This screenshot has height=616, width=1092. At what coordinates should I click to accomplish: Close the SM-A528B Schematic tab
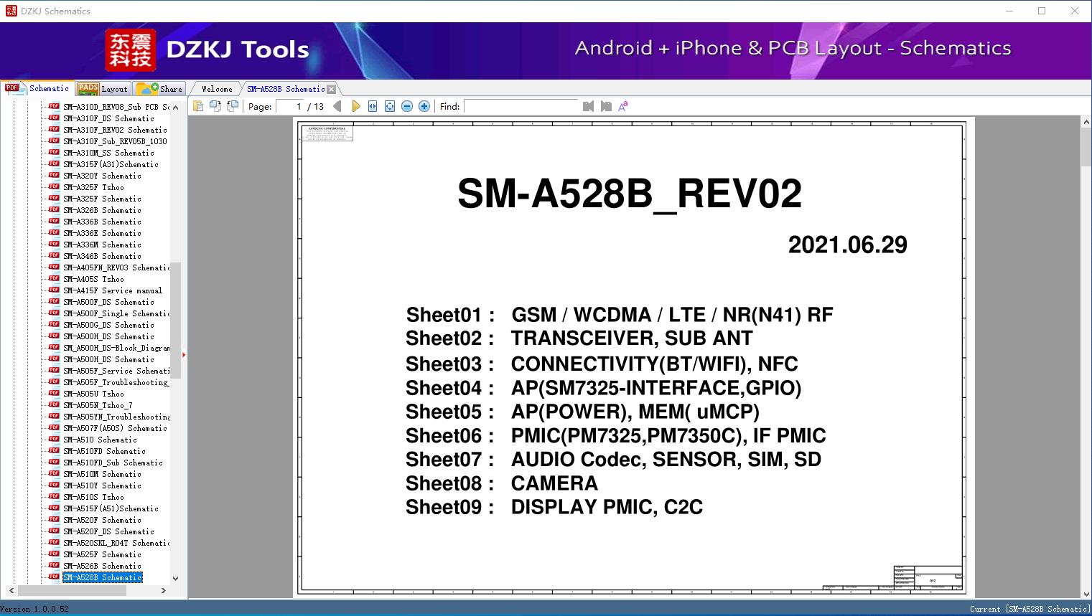pos(332,89)
